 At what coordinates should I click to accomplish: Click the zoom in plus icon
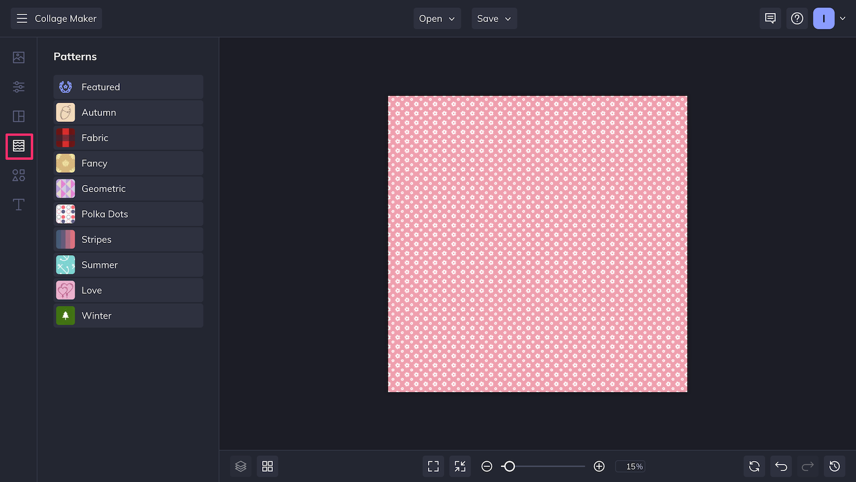(599, 466)
